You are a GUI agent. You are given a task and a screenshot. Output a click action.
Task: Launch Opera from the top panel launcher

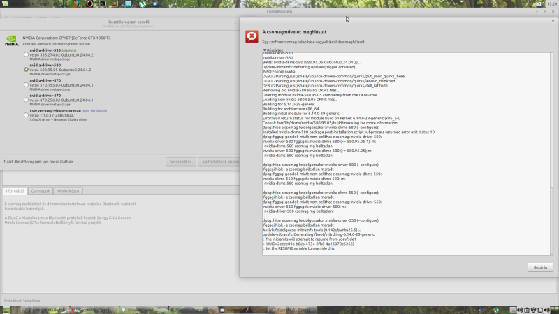89,3
